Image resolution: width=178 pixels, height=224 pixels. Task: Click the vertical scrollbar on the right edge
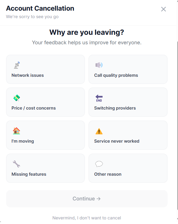point(177,115)
